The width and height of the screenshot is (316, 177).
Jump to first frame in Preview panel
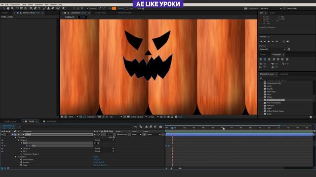point(261,41)
